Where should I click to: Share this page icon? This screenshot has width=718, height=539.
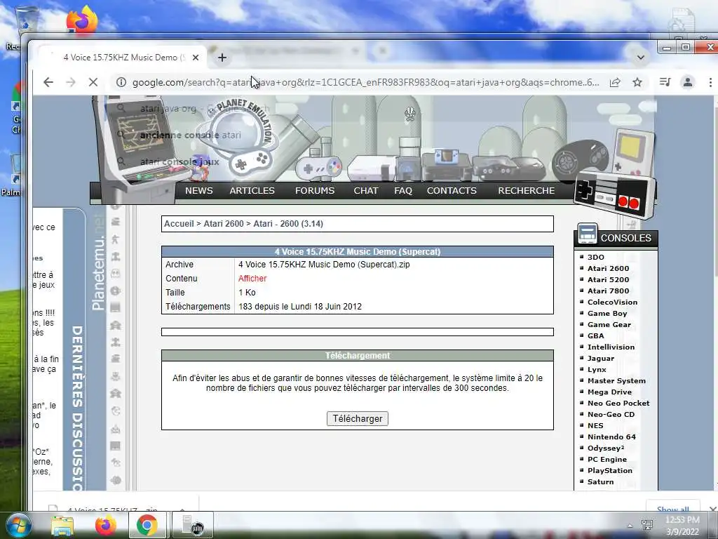click(615, 83)
